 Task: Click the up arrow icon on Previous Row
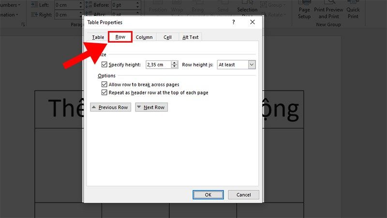tap(94, 107)
